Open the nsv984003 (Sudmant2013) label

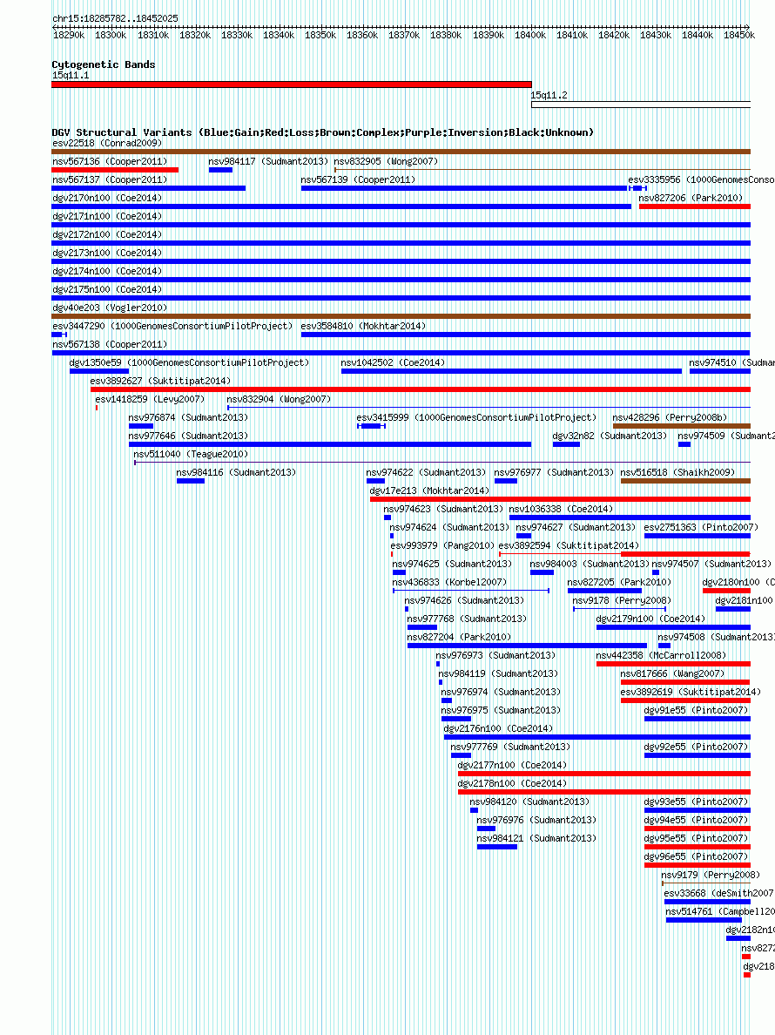[x=590, y=565]
